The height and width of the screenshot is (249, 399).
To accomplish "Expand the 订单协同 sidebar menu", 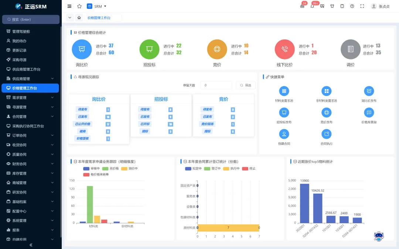I will tap(31, 135).
